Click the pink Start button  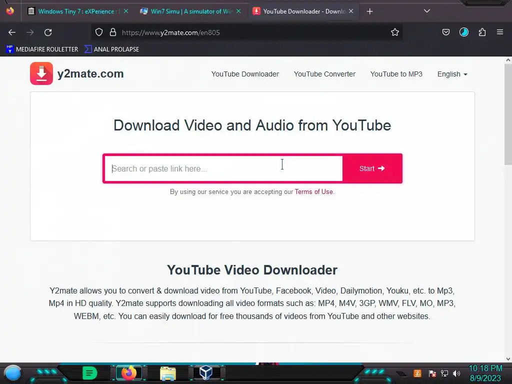372,168
